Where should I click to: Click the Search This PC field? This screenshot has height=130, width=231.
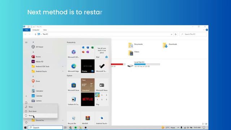pos(193,34)
